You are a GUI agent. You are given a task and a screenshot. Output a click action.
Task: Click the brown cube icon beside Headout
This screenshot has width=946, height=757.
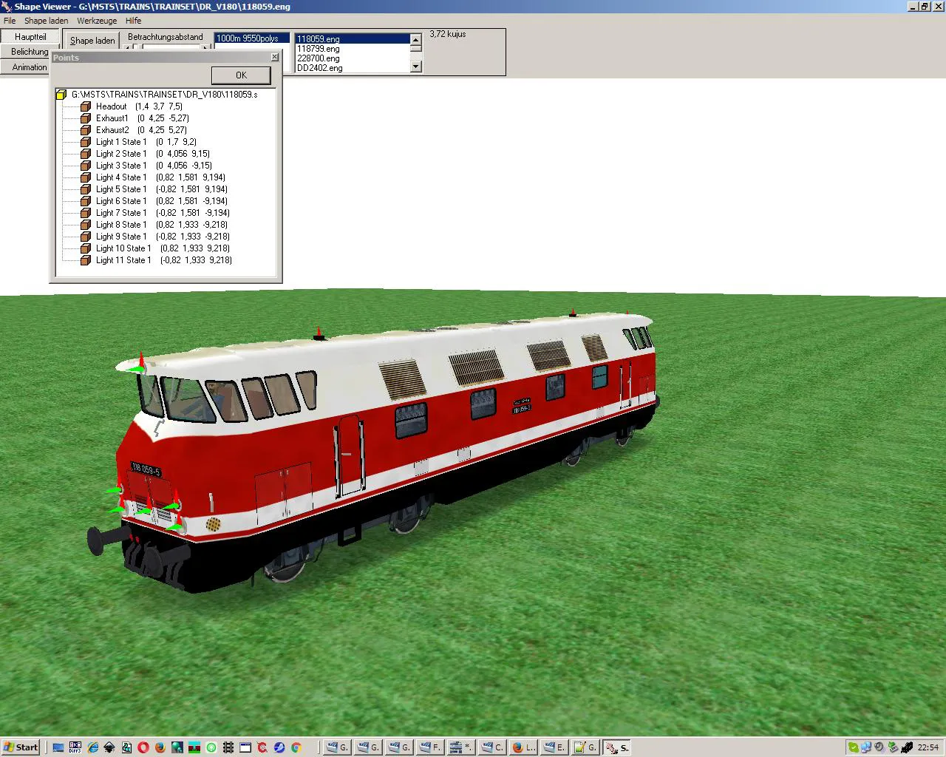[x=86, y=106]
